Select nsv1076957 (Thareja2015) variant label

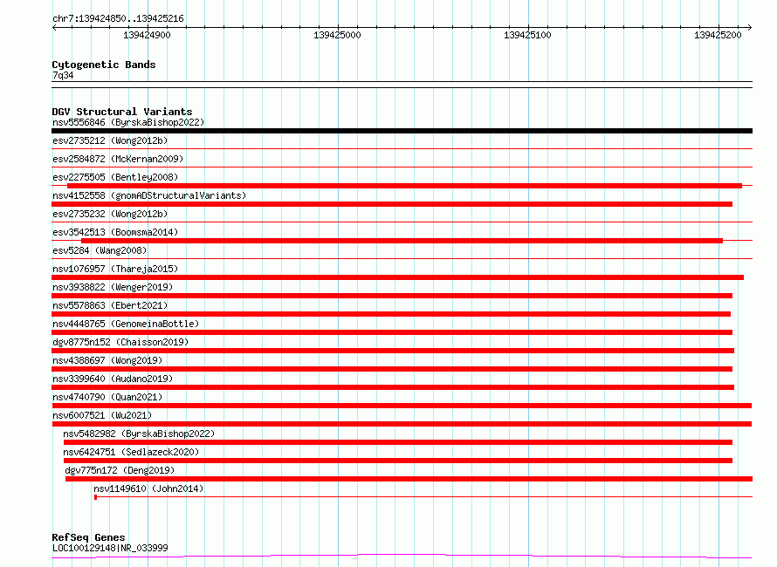115,269
